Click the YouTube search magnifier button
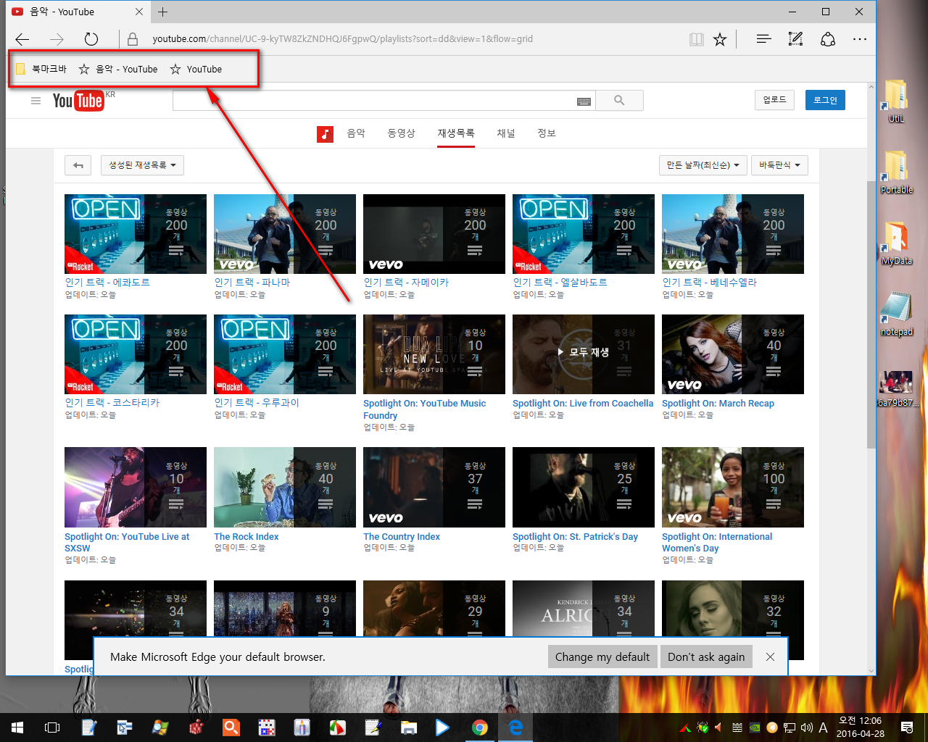 coord(619,101)
